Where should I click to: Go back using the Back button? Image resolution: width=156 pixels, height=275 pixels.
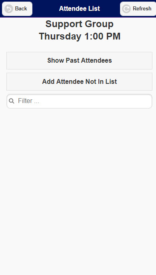coord(17,9)
